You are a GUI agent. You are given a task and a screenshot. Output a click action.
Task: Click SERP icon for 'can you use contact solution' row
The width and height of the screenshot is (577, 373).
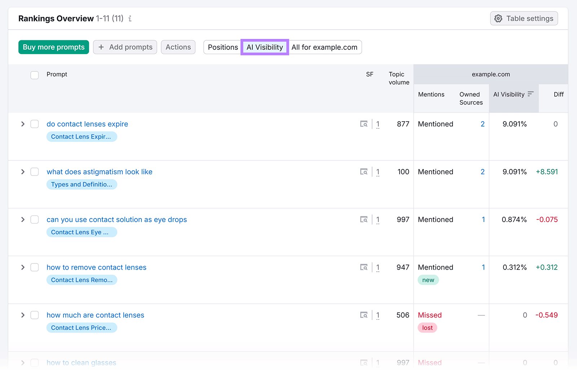(364, 220)
